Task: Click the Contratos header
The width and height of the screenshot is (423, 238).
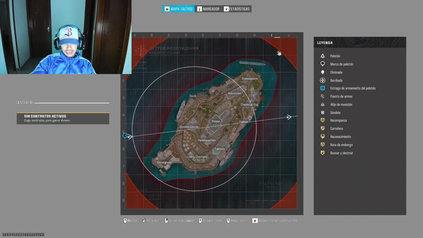Action: point(25,103)
